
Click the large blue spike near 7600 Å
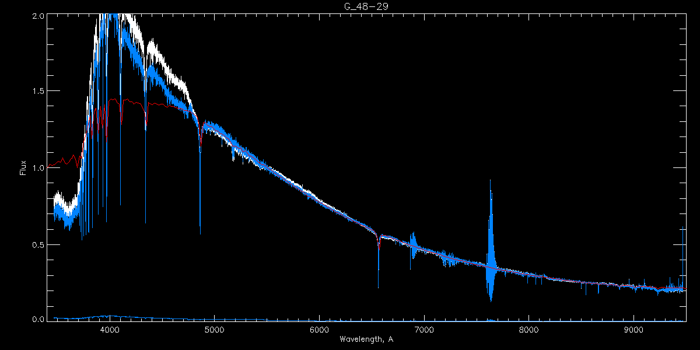491,241
